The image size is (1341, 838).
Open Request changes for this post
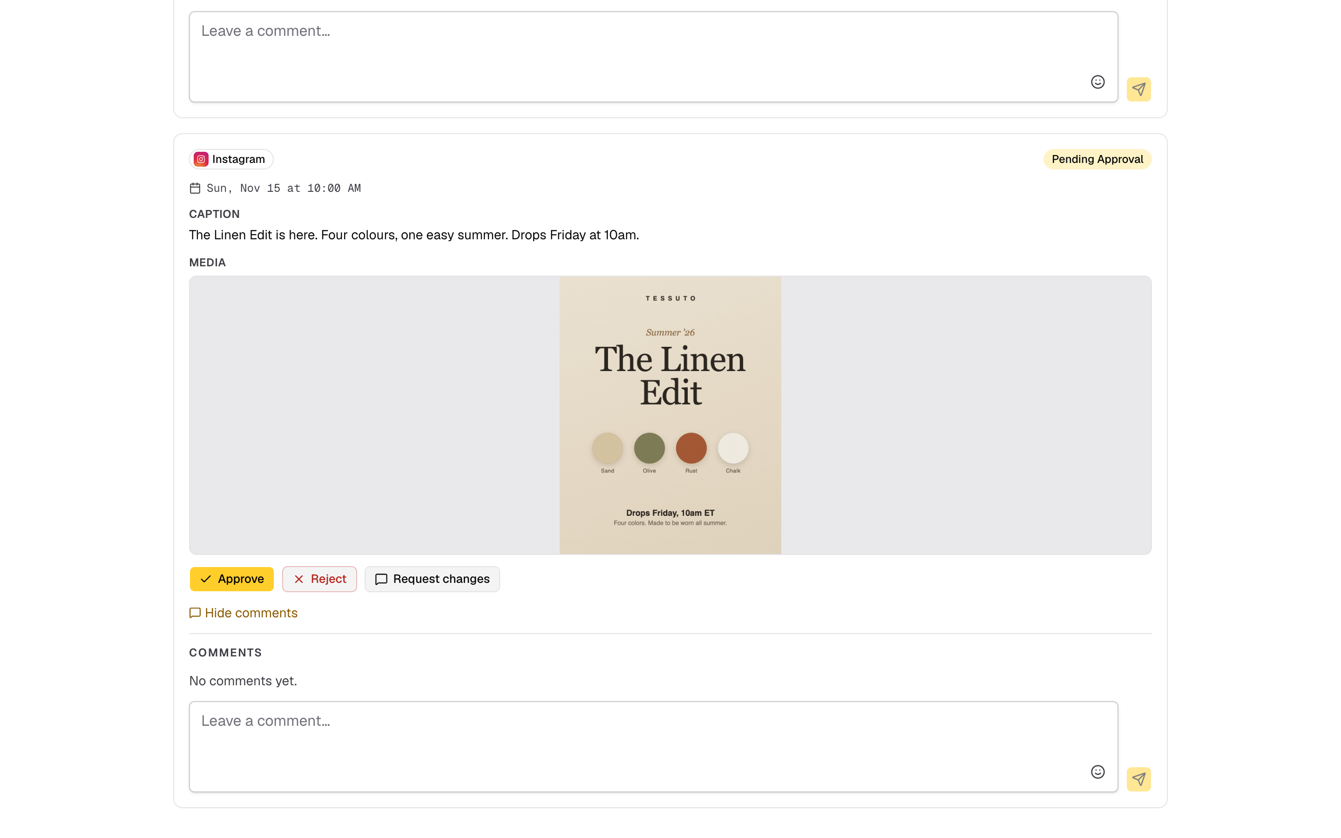[x=432, y=579]
